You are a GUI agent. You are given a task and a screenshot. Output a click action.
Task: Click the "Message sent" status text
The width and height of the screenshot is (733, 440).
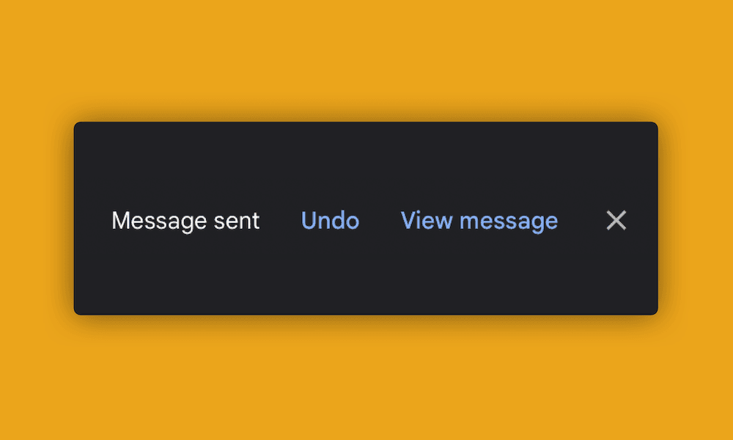point(185,221)
